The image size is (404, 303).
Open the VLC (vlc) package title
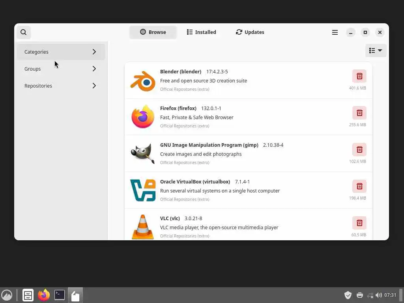pyautogui.click(x=170, y=219)
